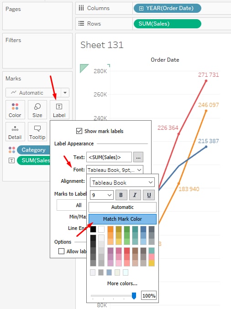Pick the steel blue recent color swatch
Image resolution: width=231 pixels, height=309 pixels.
[x=109, y=272]
